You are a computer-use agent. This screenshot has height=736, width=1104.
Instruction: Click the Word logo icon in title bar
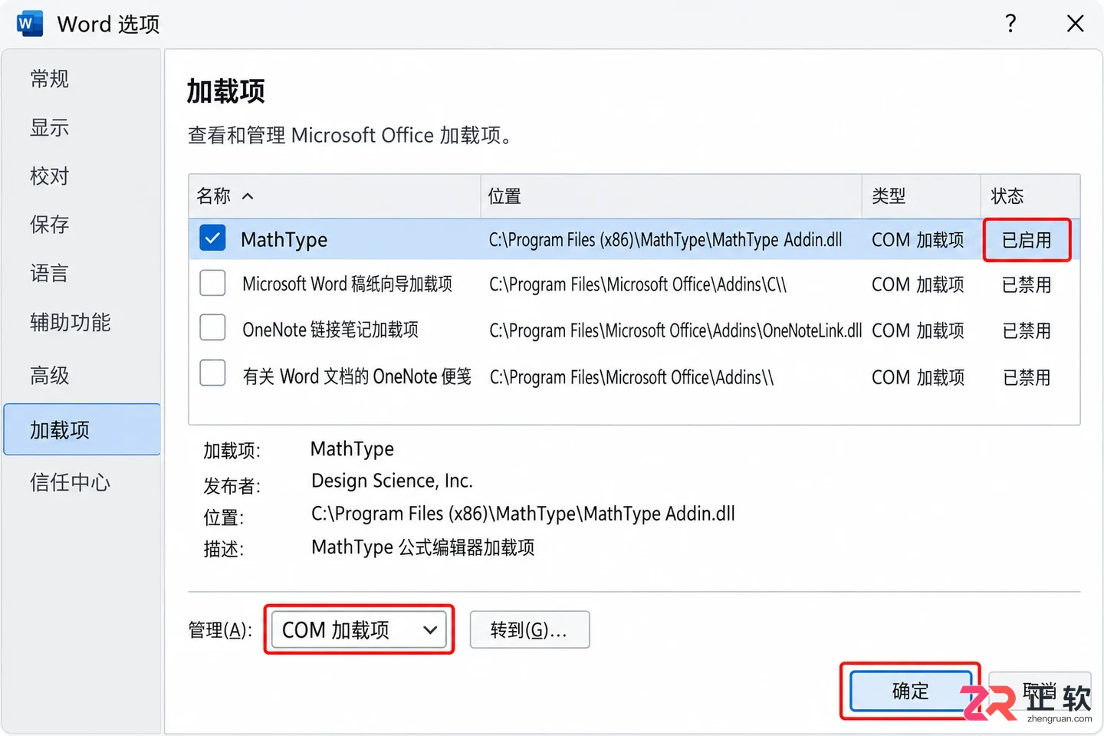pyautogui.click(x=30, y=23)
